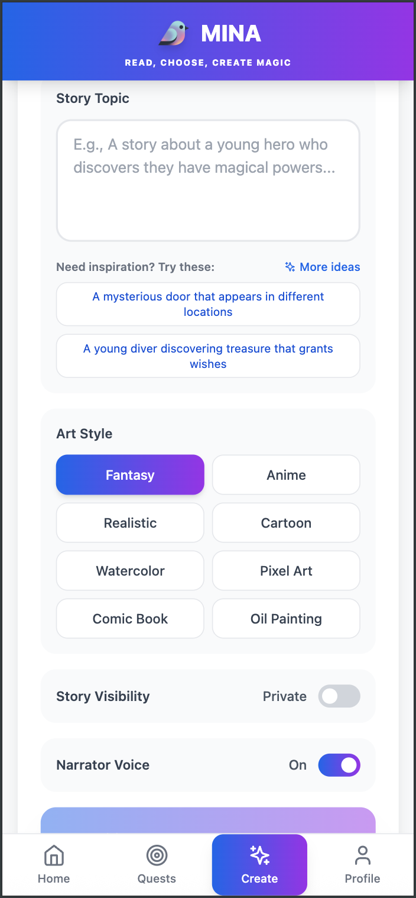416x898 pixels.
Task: Deselect the highlighted Fantasy style
Action: coord(130,474)
